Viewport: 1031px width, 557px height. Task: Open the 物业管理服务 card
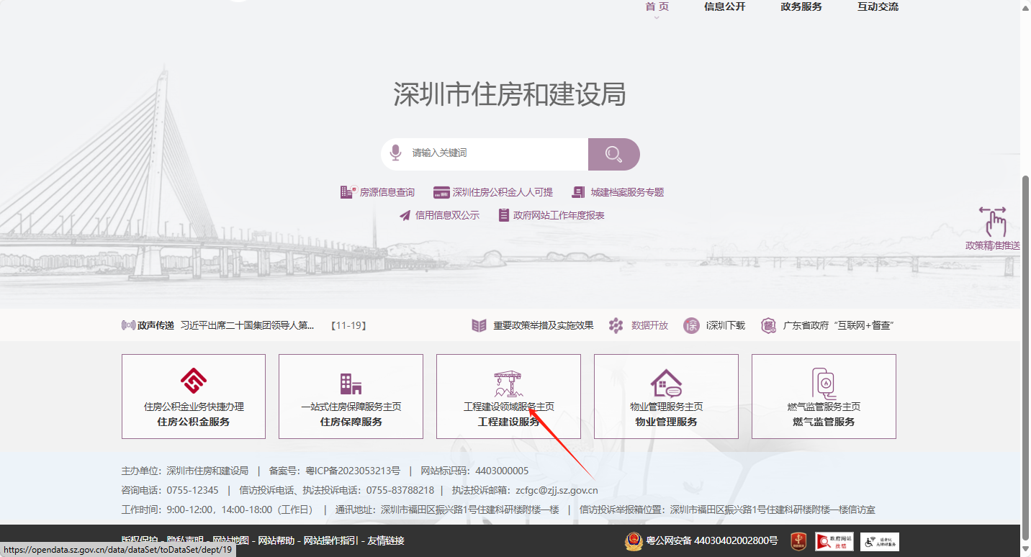point(666,397)
